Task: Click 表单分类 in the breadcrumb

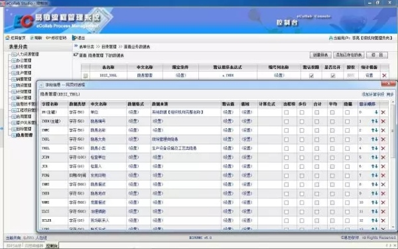Action: (86, 46)
